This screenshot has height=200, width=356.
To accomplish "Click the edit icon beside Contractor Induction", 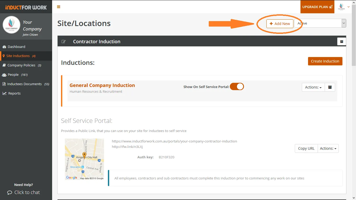I will [x=63, y=41].
